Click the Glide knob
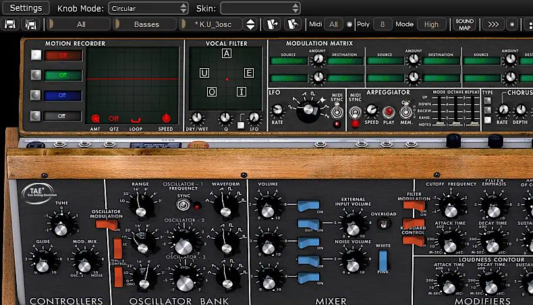The width and height of the screenshot is (533, 305). tap(43, 262)
